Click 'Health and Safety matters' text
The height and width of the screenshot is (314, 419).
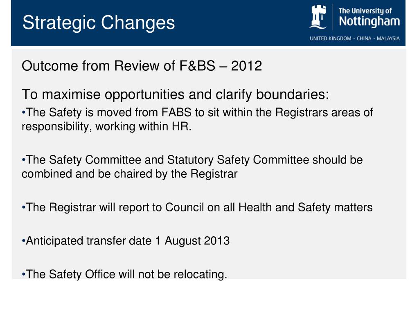pos(305,207)
